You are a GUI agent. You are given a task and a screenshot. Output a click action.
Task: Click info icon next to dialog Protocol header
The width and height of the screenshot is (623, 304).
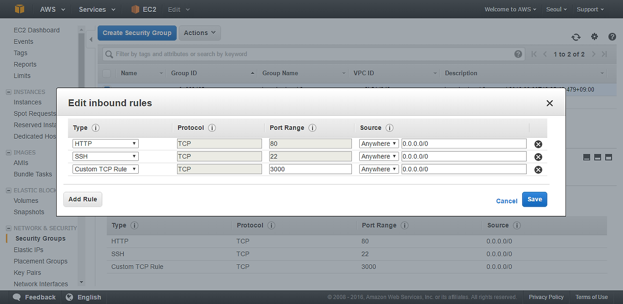pos(212,128)
